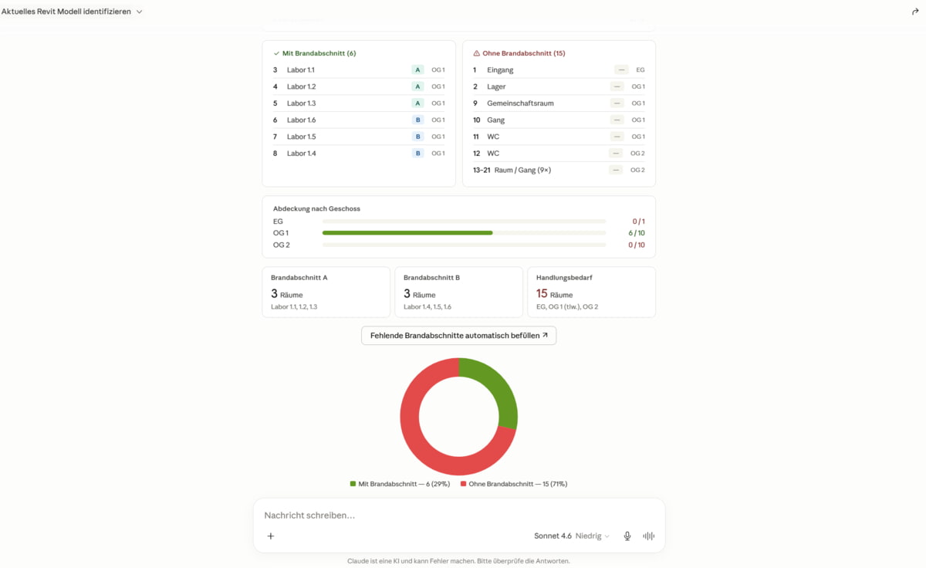Click the share arrow icon top right
Screen dimensions: 926x568
[x=915, y=12]
